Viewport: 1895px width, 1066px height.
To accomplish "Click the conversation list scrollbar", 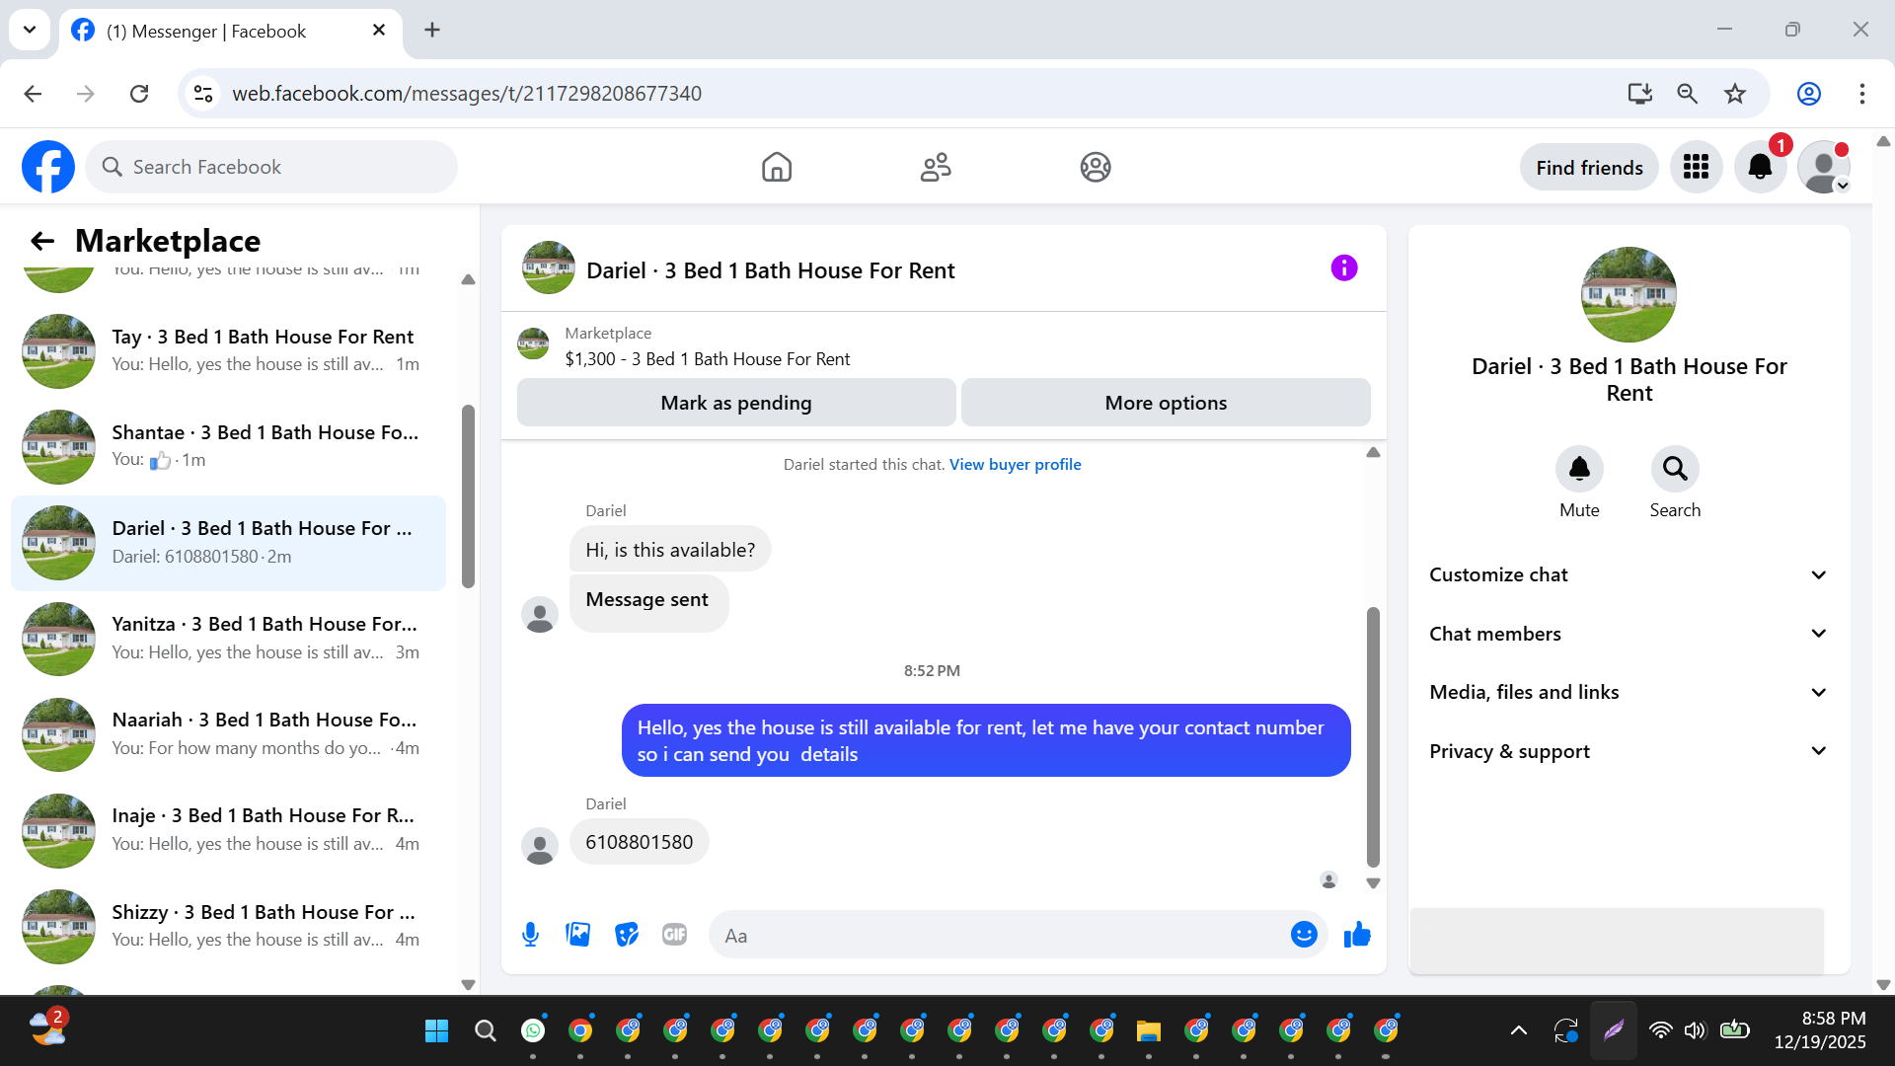I will (468, 495).
